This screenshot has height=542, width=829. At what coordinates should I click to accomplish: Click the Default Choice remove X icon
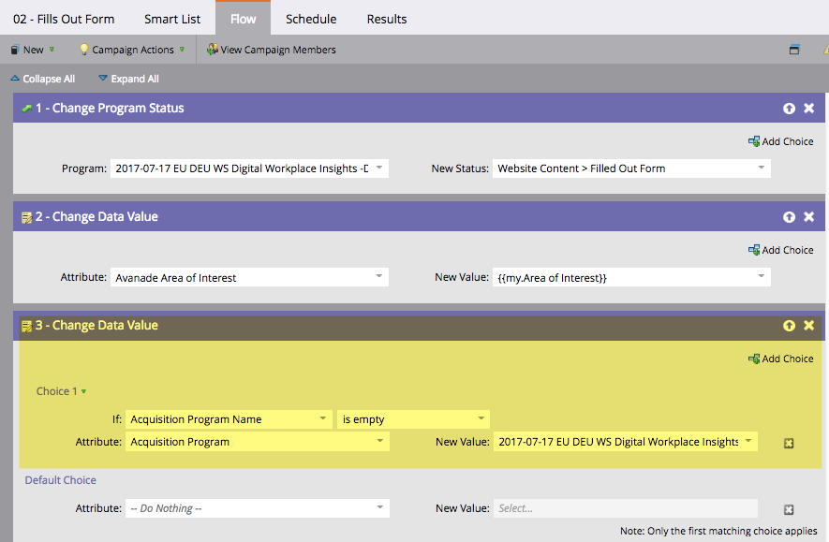pos(789,510)
